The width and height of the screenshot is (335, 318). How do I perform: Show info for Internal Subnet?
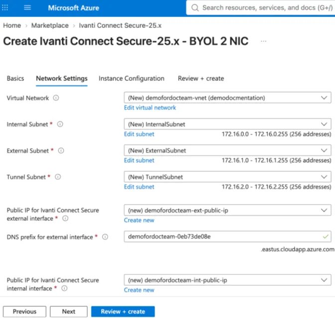(60, 124)
